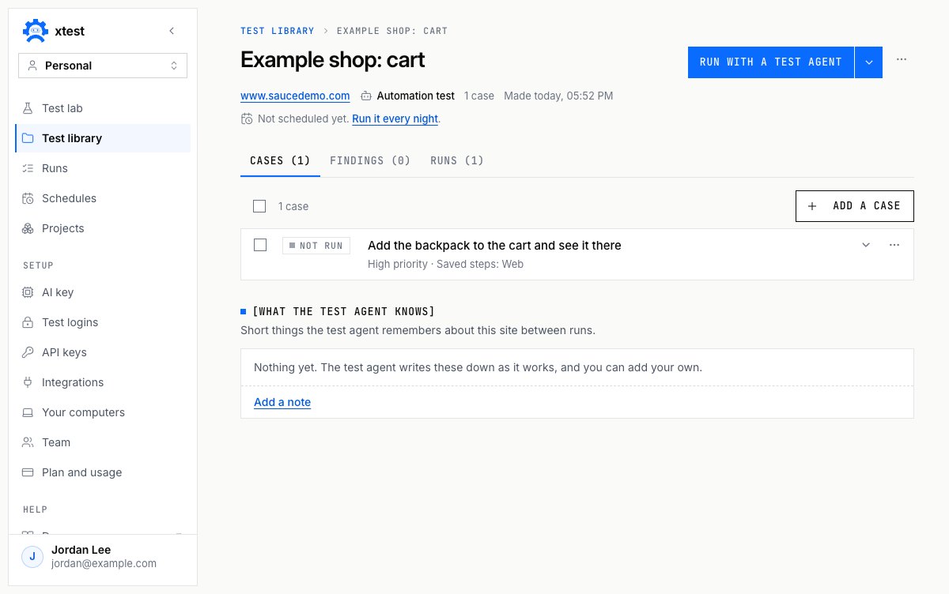This screenshot has height=594, width=949.
Task: Click the Projects icon in sidebar
Action: (28, 228)
